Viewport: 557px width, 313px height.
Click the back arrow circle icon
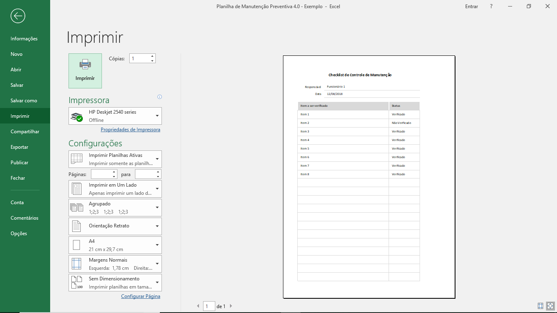pos(18,16)
